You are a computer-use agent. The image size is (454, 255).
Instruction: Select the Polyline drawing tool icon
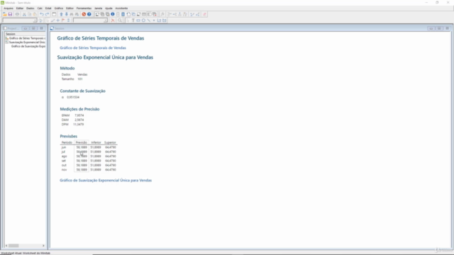[159, 21]
